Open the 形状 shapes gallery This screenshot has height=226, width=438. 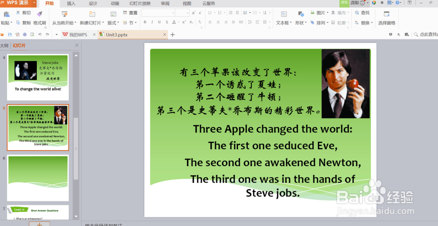(x=301, y=18)
